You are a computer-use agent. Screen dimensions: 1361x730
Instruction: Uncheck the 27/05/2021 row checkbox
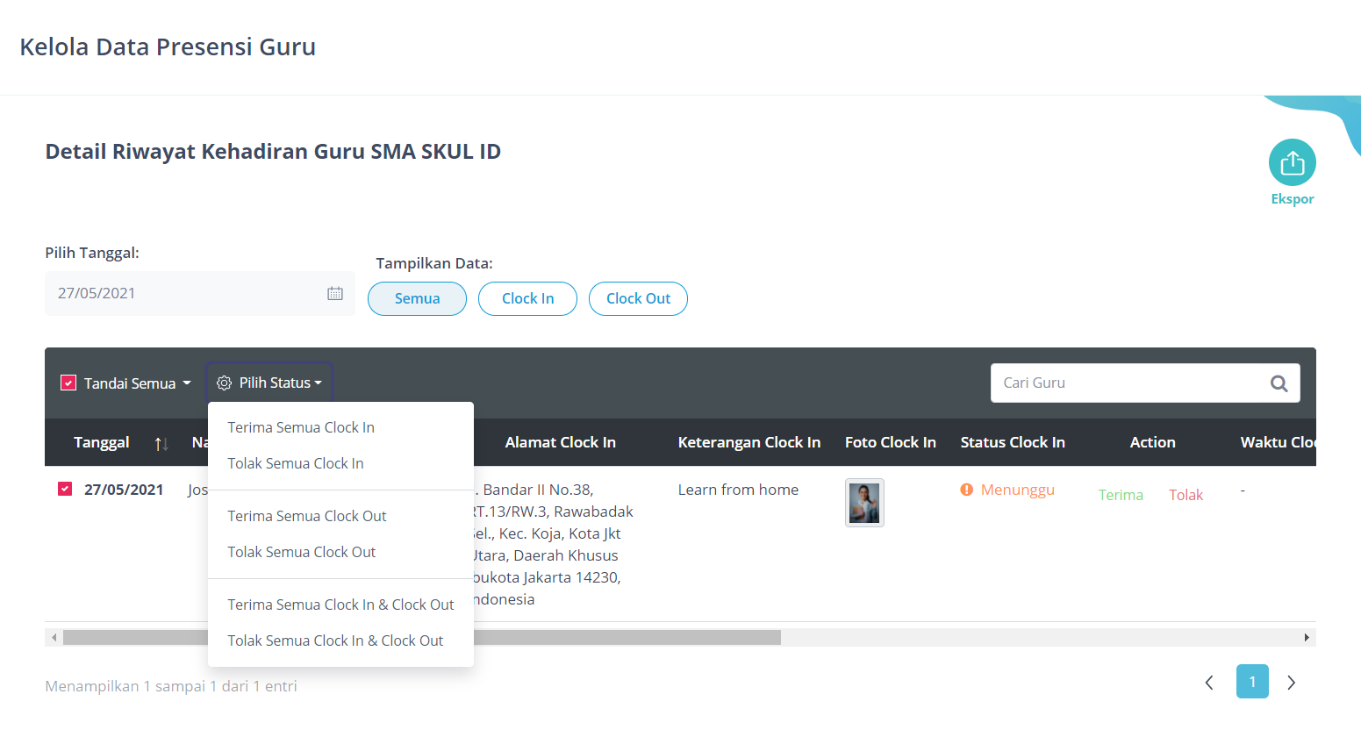pos(65,490)
